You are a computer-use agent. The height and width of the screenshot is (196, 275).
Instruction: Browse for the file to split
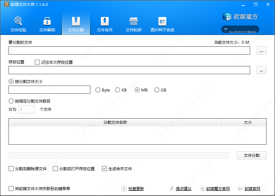click(x=261, y=50)
